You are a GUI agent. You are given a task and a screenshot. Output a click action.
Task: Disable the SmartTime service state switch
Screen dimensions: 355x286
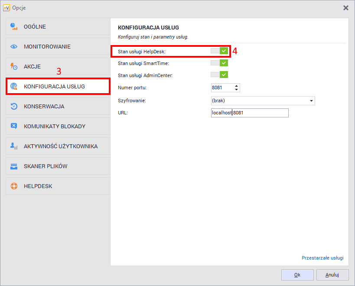point(219,63)
